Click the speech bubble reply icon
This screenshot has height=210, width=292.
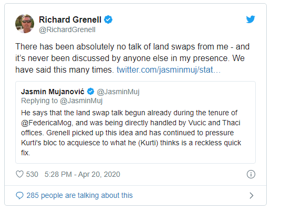[x=19, y=195]
